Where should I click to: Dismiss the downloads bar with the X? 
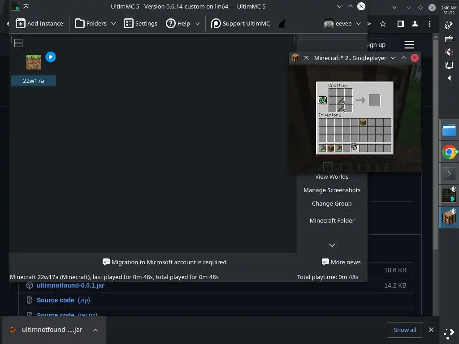pyautogui.click(x=431, y=330)
